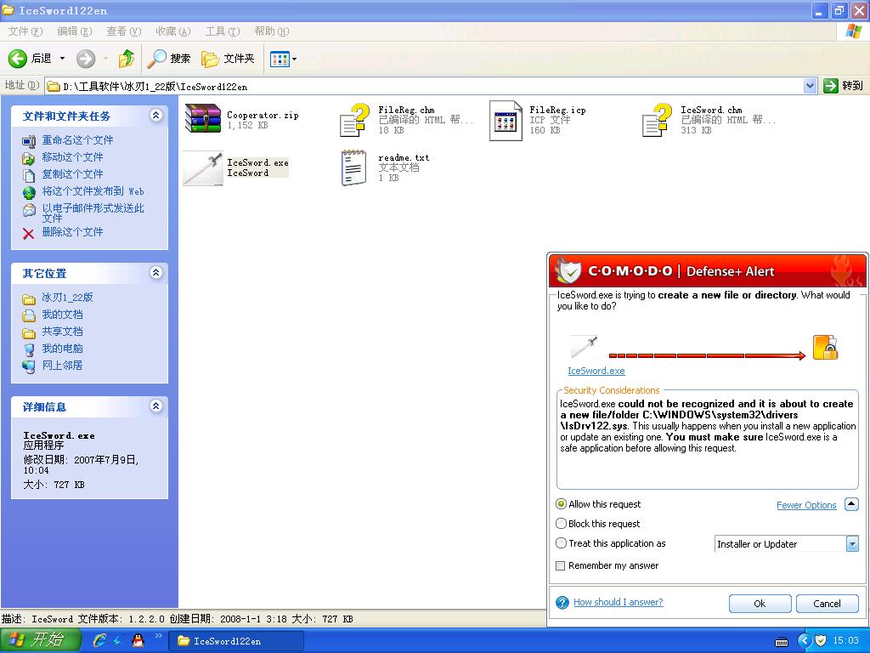Collapse options with up-arrow button
The height and width of the screenshot is (653, 870).
(x=851, y=504)
